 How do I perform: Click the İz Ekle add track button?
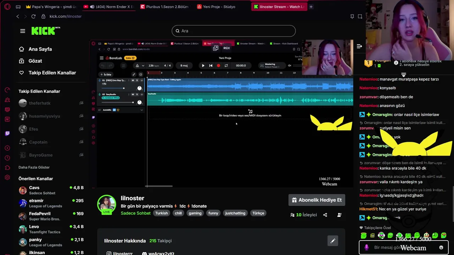coord(106,74)
